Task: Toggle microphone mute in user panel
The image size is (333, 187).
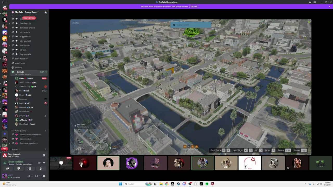Action: point(29,176)
